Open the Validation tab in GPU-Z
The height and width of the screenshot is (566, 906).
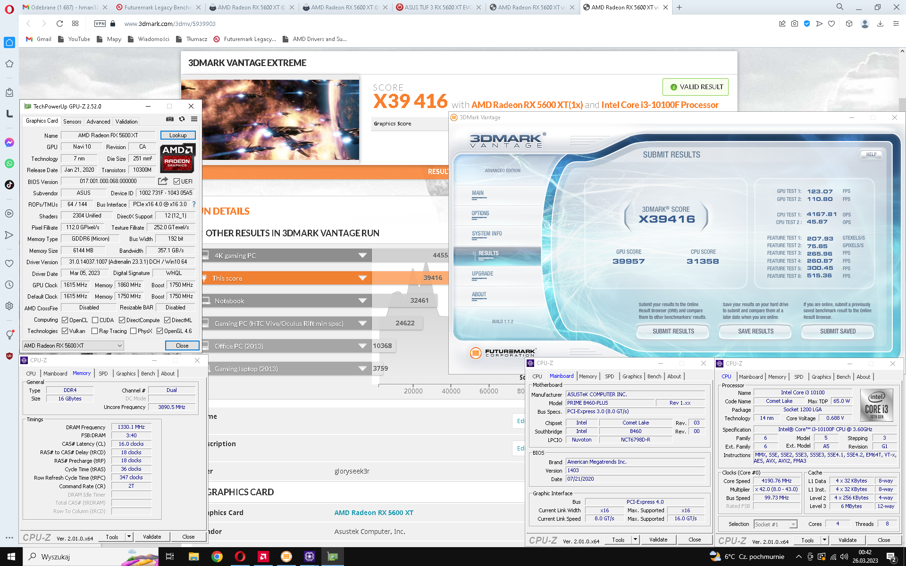click(x=126, y=122)
